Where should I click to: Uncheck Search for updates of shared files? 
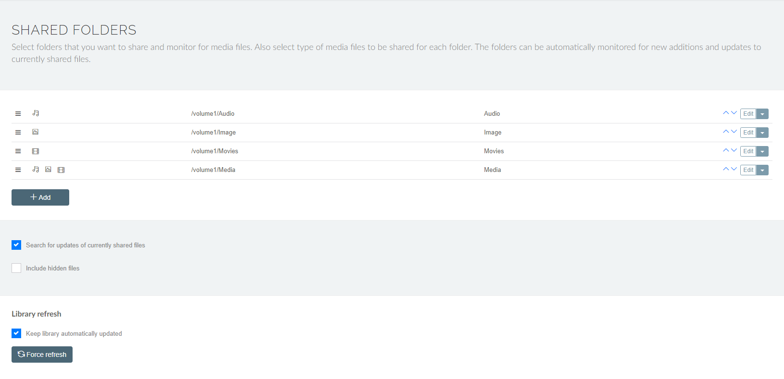[x=16, y=245]
